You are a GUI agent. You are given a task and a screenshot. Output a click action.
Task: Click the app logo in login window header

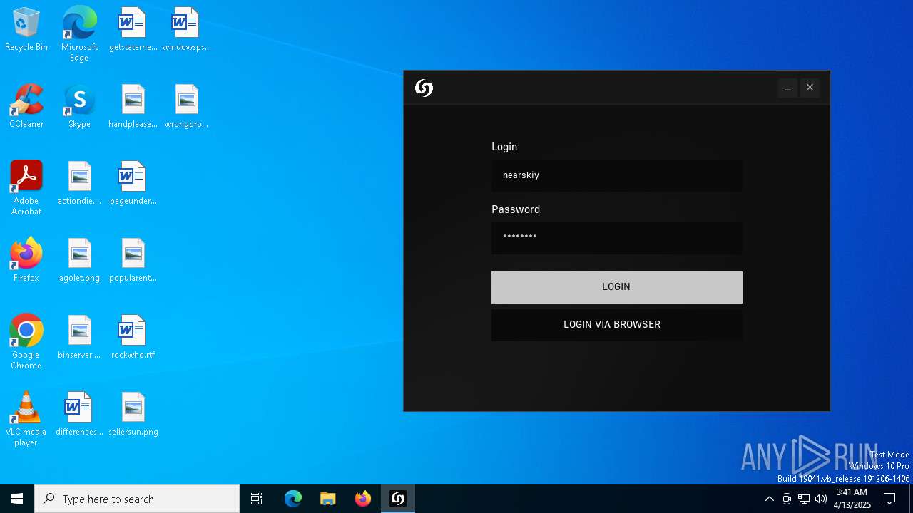point(424,88)
